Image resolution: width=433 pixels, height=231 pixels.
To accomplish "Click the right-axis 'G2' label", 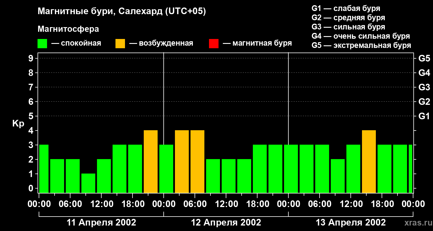I will click(424, 102).
